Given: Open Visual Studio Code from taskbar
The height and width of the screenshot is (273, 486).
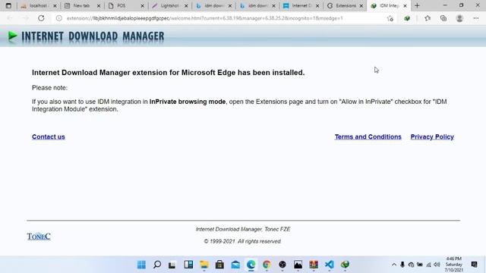Looking at the screenshot, I should tap(330, 265).
